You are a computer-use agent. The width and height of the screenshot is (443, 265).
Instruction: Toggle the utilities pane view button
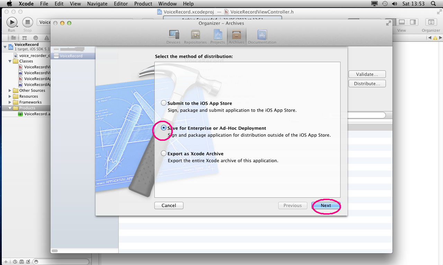point(413,22)
